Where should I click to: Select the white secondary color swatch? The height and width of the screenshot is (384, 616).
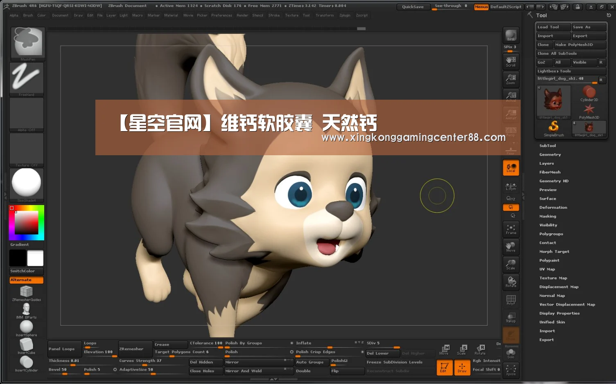pyautogui.click(x=35, y=258)
